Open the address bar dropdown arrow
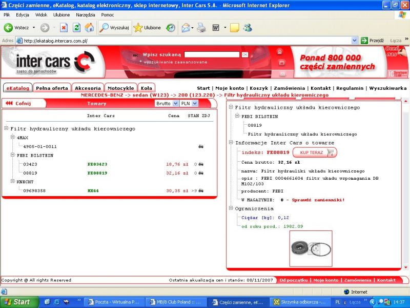This screenshot has height=308, width=410. click(354, 41)
